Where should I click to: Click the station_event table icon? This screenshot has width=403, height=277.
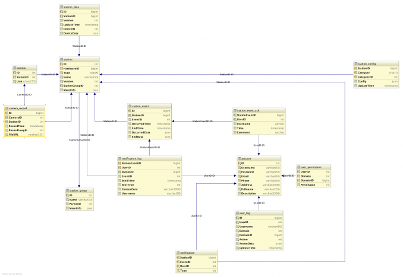[131, 106]
